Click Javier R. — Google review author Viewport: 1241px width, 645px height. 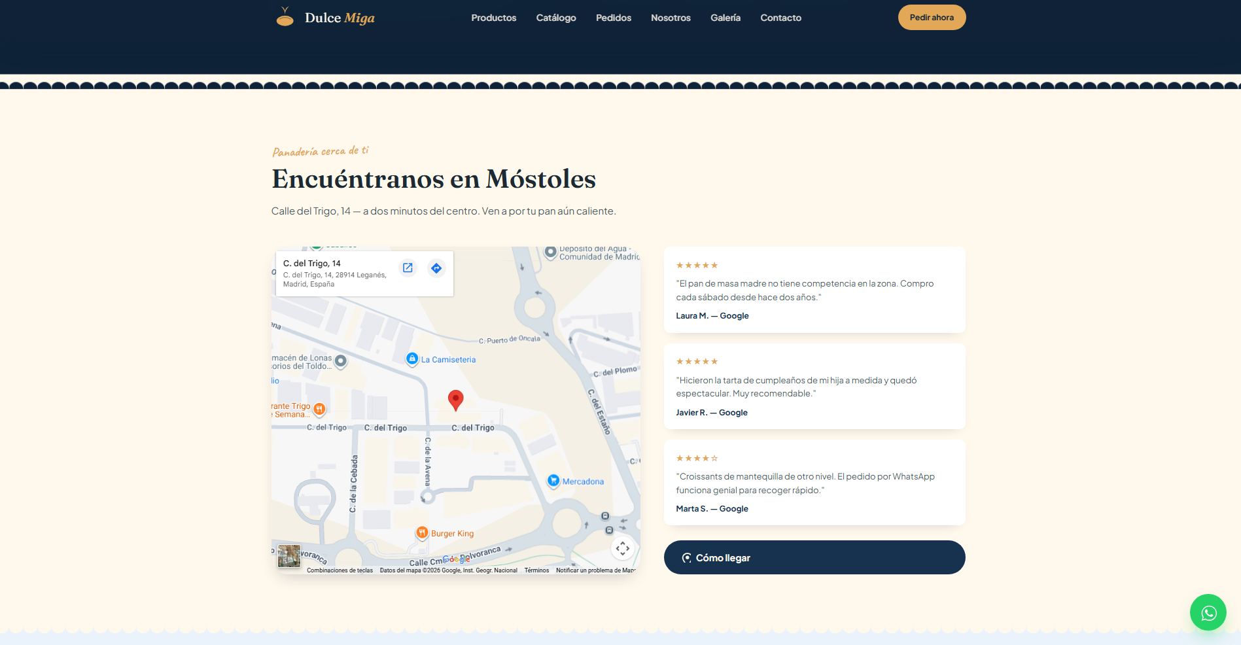712,412
